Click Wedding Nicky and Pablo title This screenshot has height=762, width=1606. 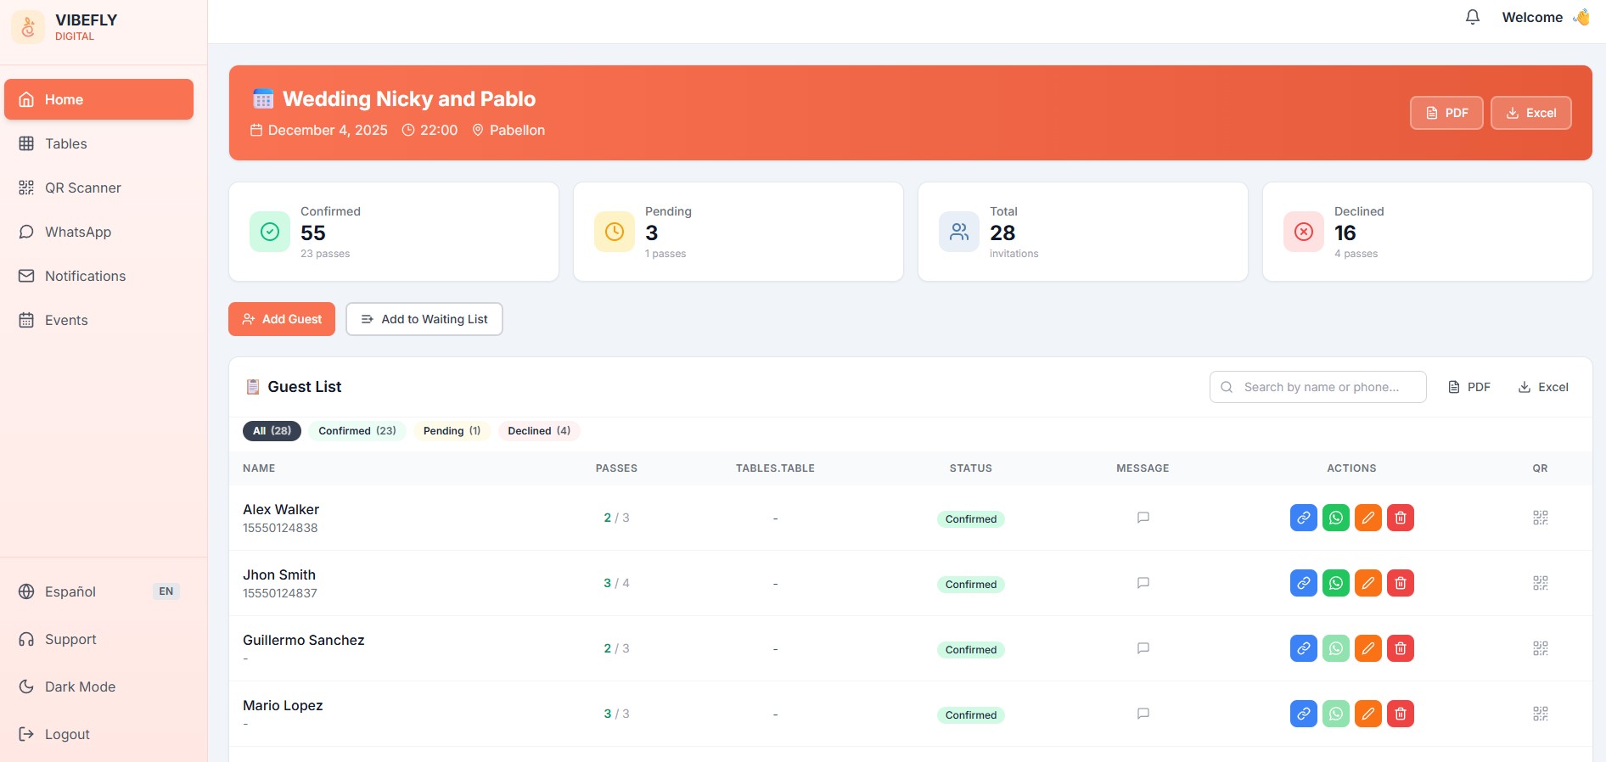pos(409,98)
